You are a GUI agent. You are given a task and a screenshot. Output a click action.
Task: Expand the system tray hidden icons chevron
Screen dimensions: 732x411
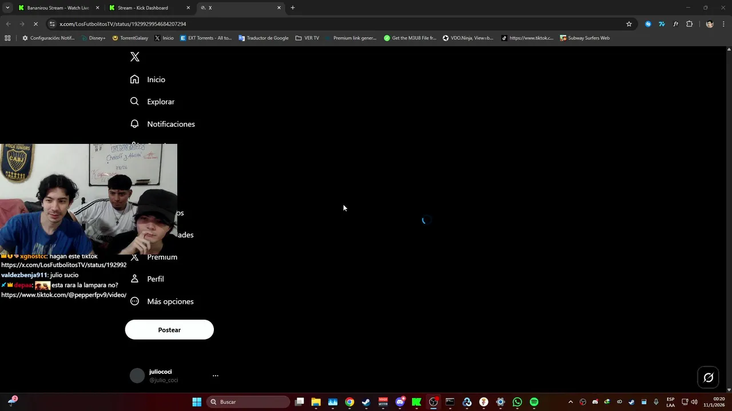click(570, 402)
